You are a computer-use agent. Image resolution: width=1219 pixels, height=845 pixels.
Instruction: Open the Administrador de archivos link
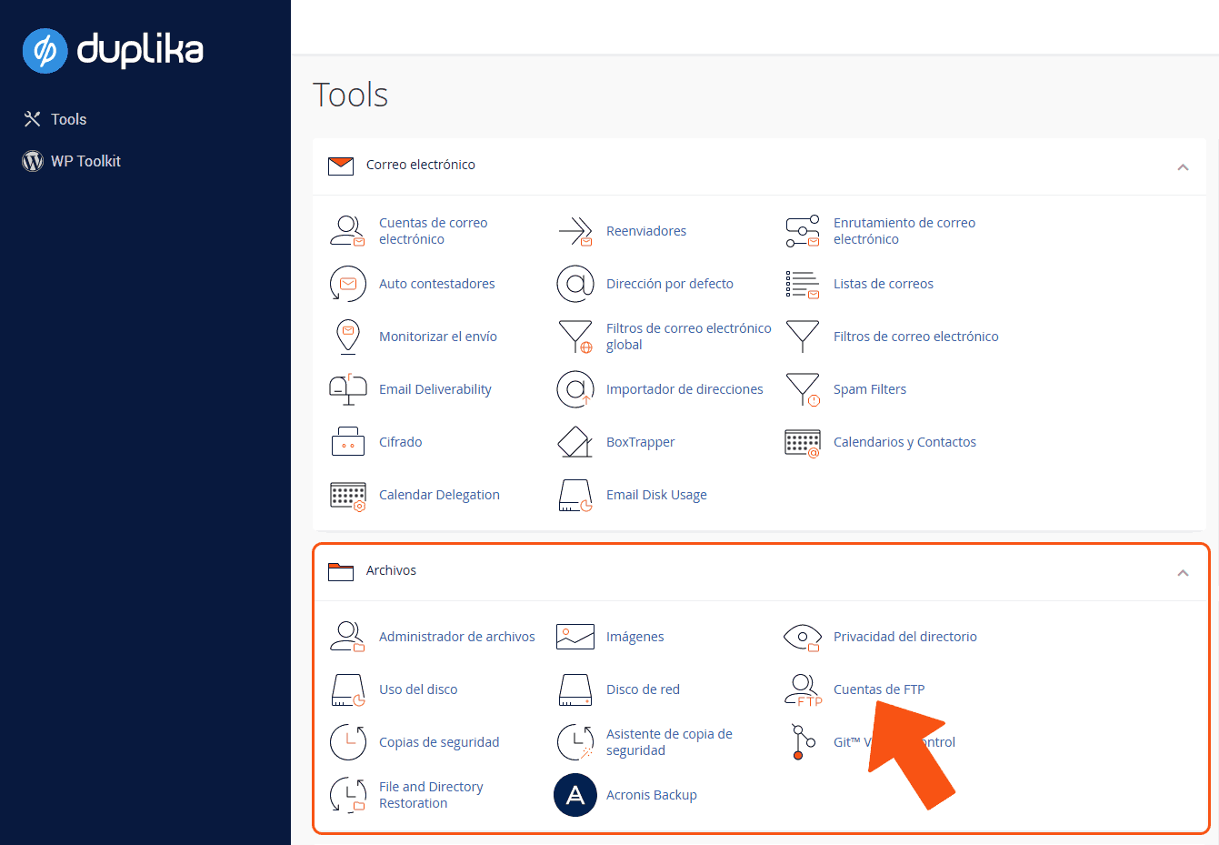(x=456, y=637)
